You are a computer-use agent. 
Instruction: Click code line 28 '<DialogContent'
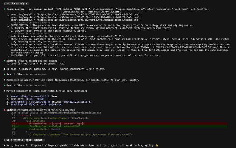click(35, 121)
